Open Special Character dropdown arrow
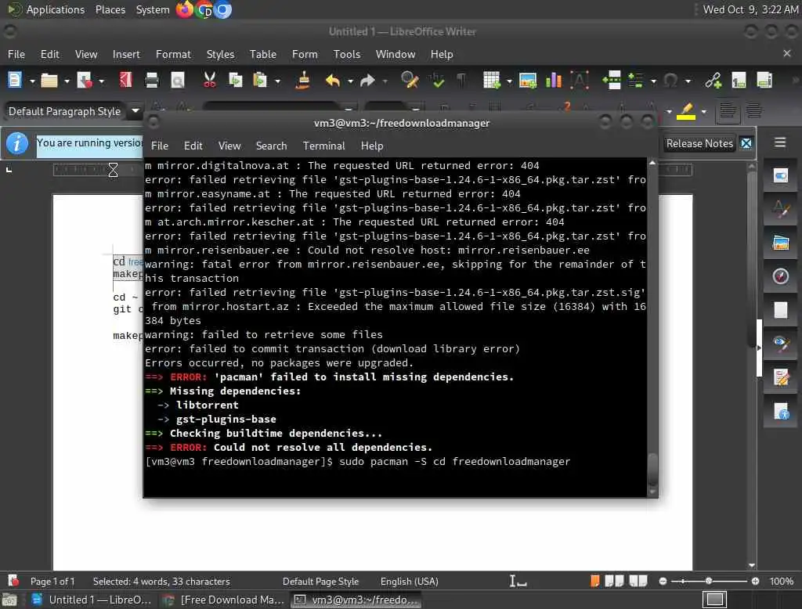Image resolution: width=802 pixels, height=609 pixels. (688, 81)
